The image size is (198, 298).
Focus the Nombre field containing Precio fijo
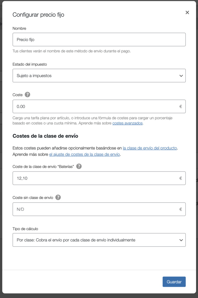99,39
